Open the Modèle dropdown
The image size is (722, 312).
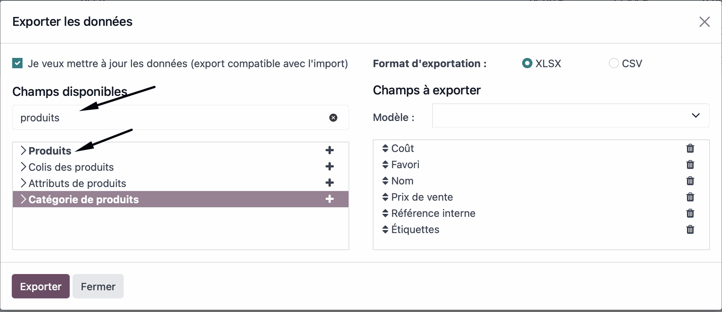click(x=696, y=115)
